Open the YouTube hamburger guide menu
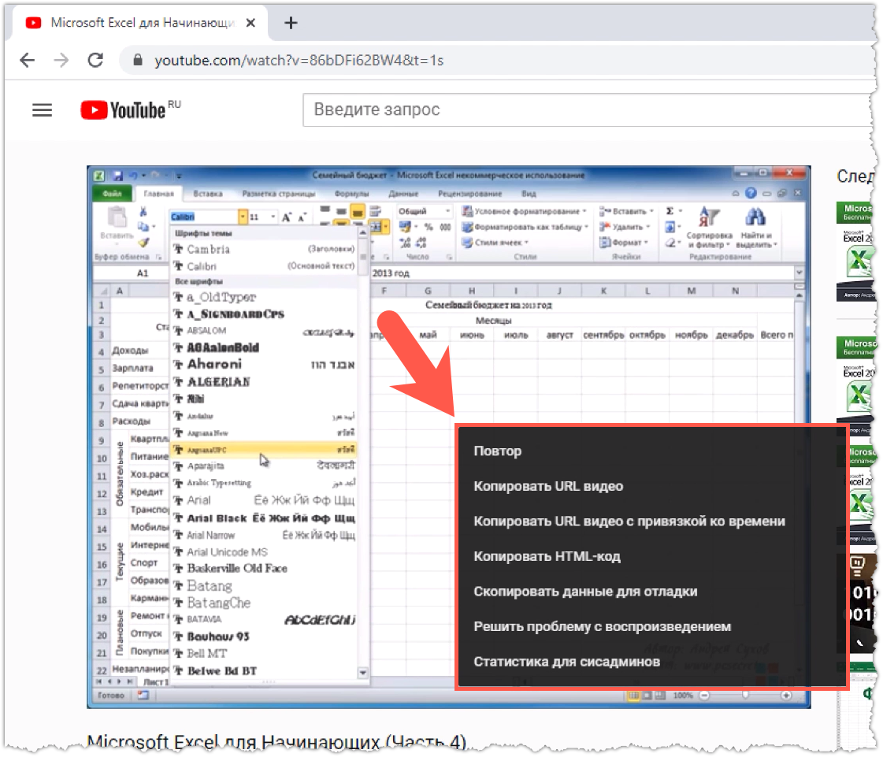Image resolution: width=883 pixels, height=757 pixels. 43,109
